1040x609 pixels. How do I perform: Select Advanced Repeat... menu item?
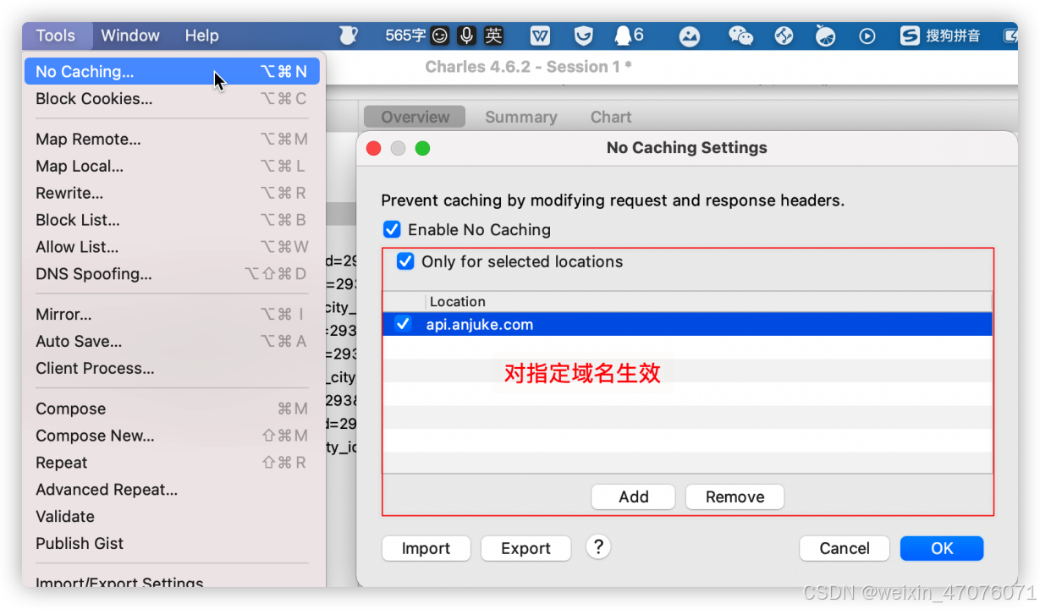pos(172,490)
